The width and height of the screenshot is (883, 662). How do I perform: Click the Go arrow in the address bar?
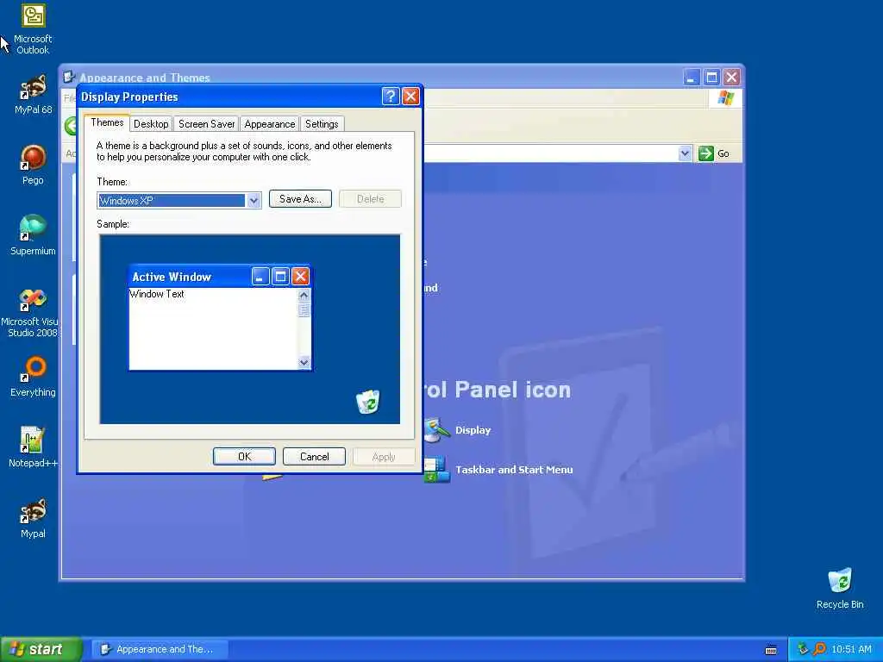pyautogui.click(x=705, y=153)
